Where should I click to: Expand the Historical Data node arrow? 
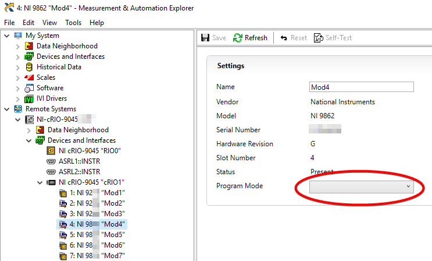[18, 67]
